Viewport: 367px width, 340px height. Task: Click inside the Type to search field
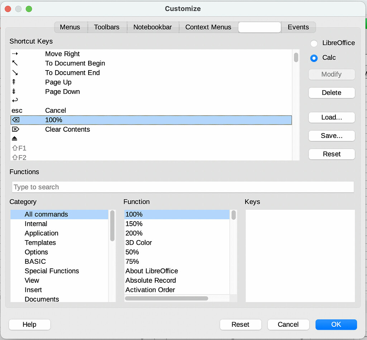pos(183,187)
